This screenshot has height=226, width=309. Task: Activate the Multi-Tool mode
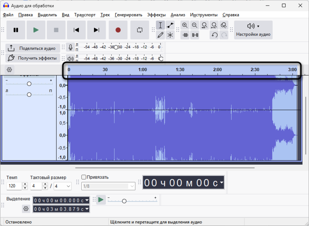170,35
